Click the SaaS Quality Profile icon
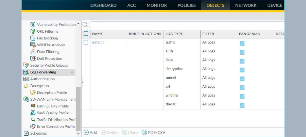 pos(33,113)
